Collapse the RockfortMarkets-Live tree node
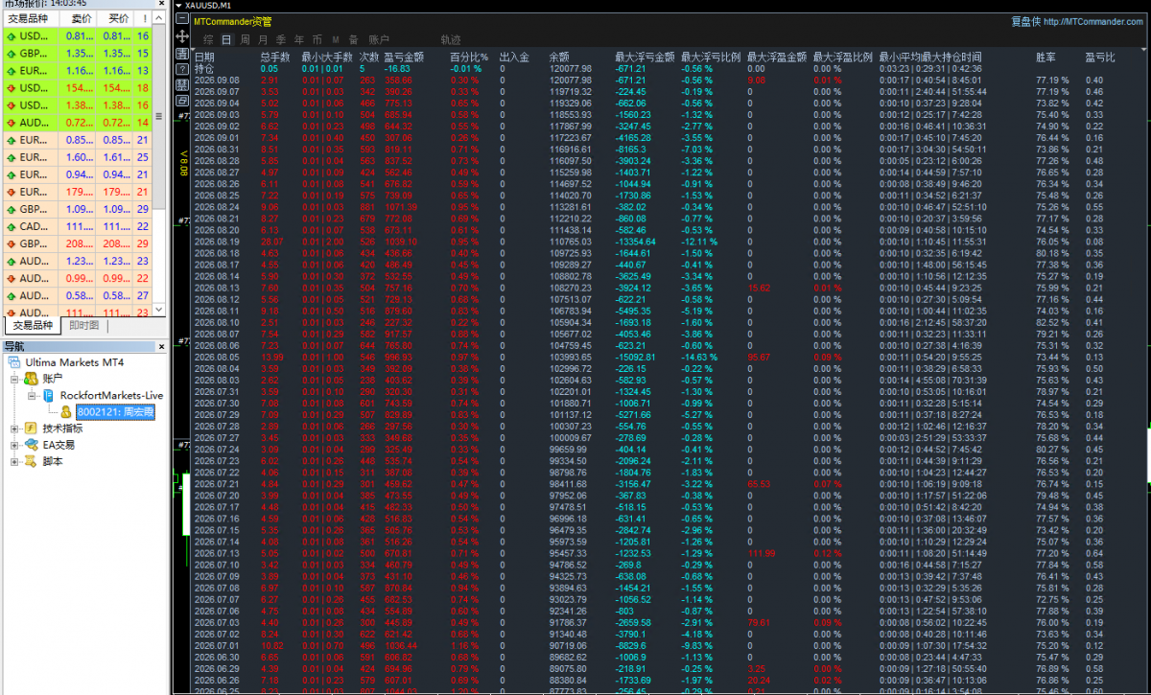Screen dimensions: 1151x695 tap(32, 395)
